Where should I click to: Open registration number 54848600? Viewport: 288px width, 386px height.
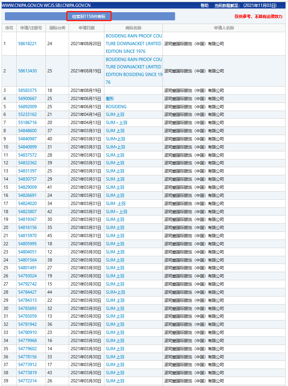pyautogui.click(x=27, y=131)
